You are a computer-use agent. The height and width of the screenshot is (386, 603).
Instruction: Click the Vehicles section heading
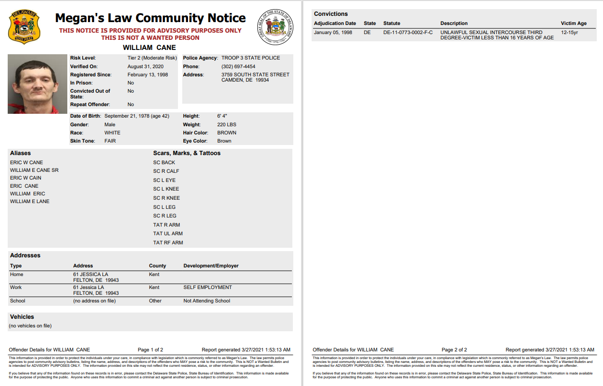[22, 317]
